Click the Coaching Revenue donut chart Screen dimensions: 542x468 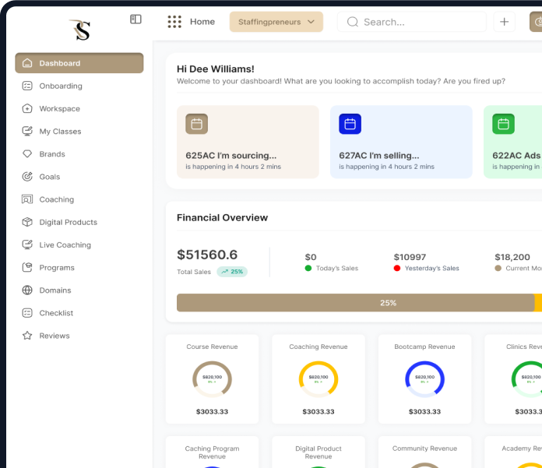coord(319,379)
